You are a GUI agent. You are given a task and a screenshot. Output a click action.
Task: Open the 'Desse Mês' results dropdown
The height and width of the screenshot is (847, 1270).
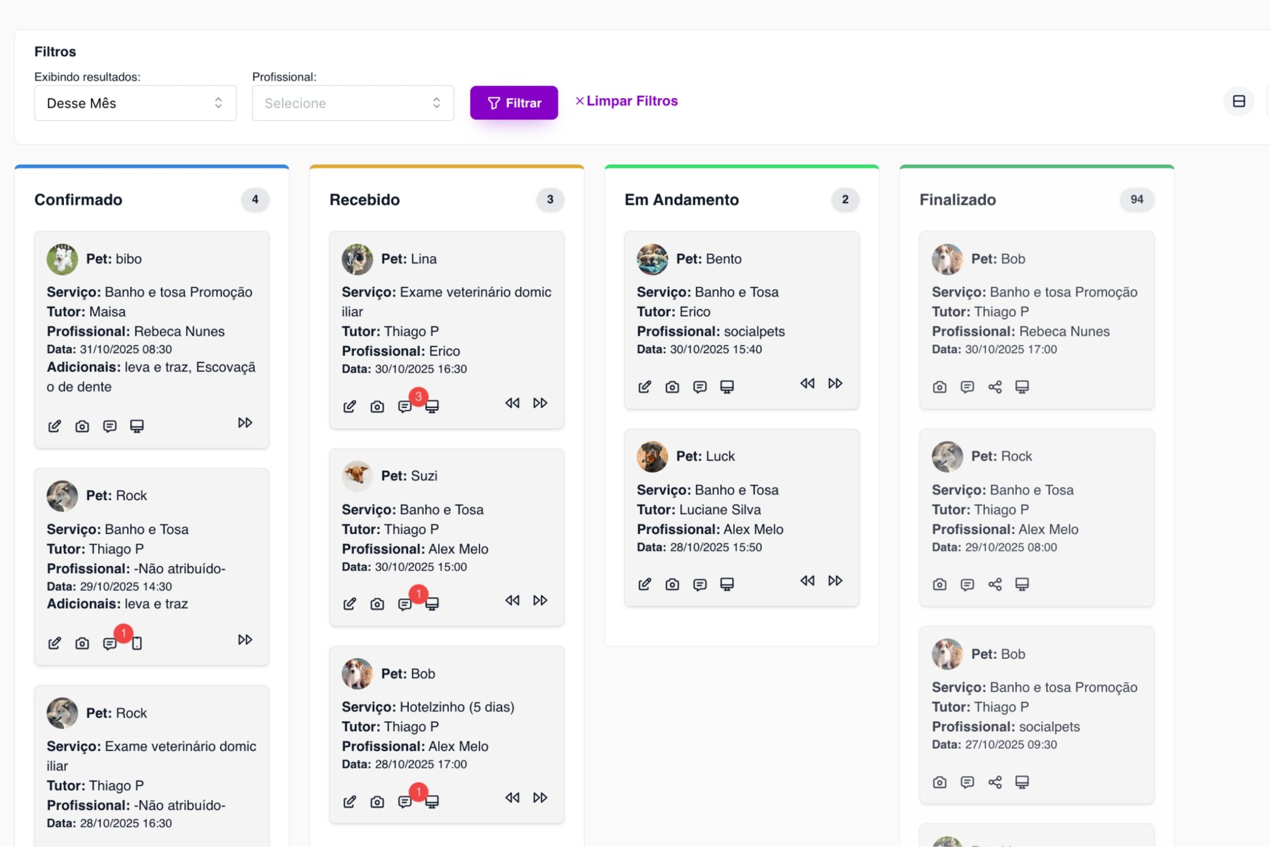click(135, 103)
